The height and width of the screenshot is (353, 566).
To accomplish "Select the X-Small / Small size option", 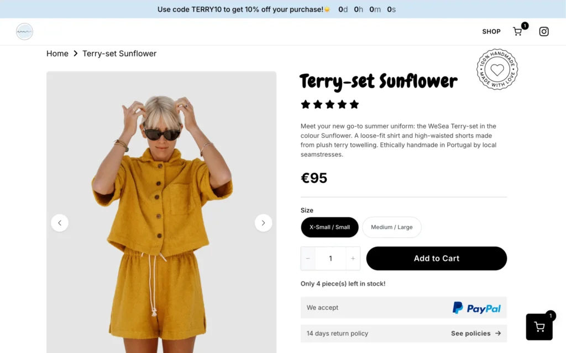I will point(329,227).
